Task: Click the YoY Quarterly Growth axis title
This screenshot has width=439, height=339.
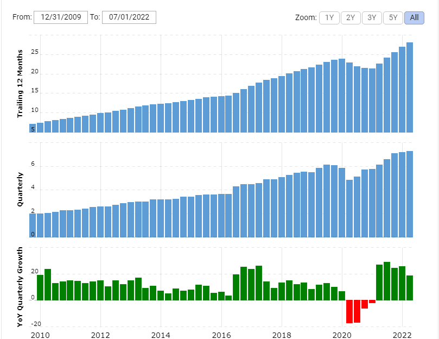Action: [20, 287]
